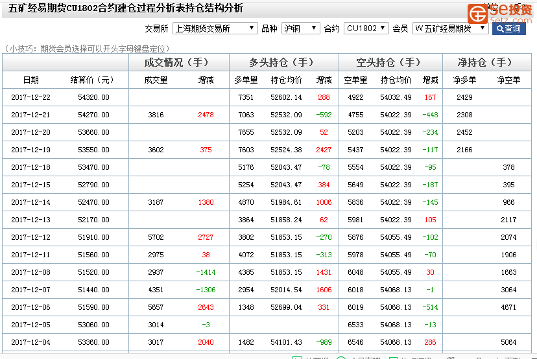Click the red long change 2427
Screen dimensions: 537x359
tap(324, 150)
